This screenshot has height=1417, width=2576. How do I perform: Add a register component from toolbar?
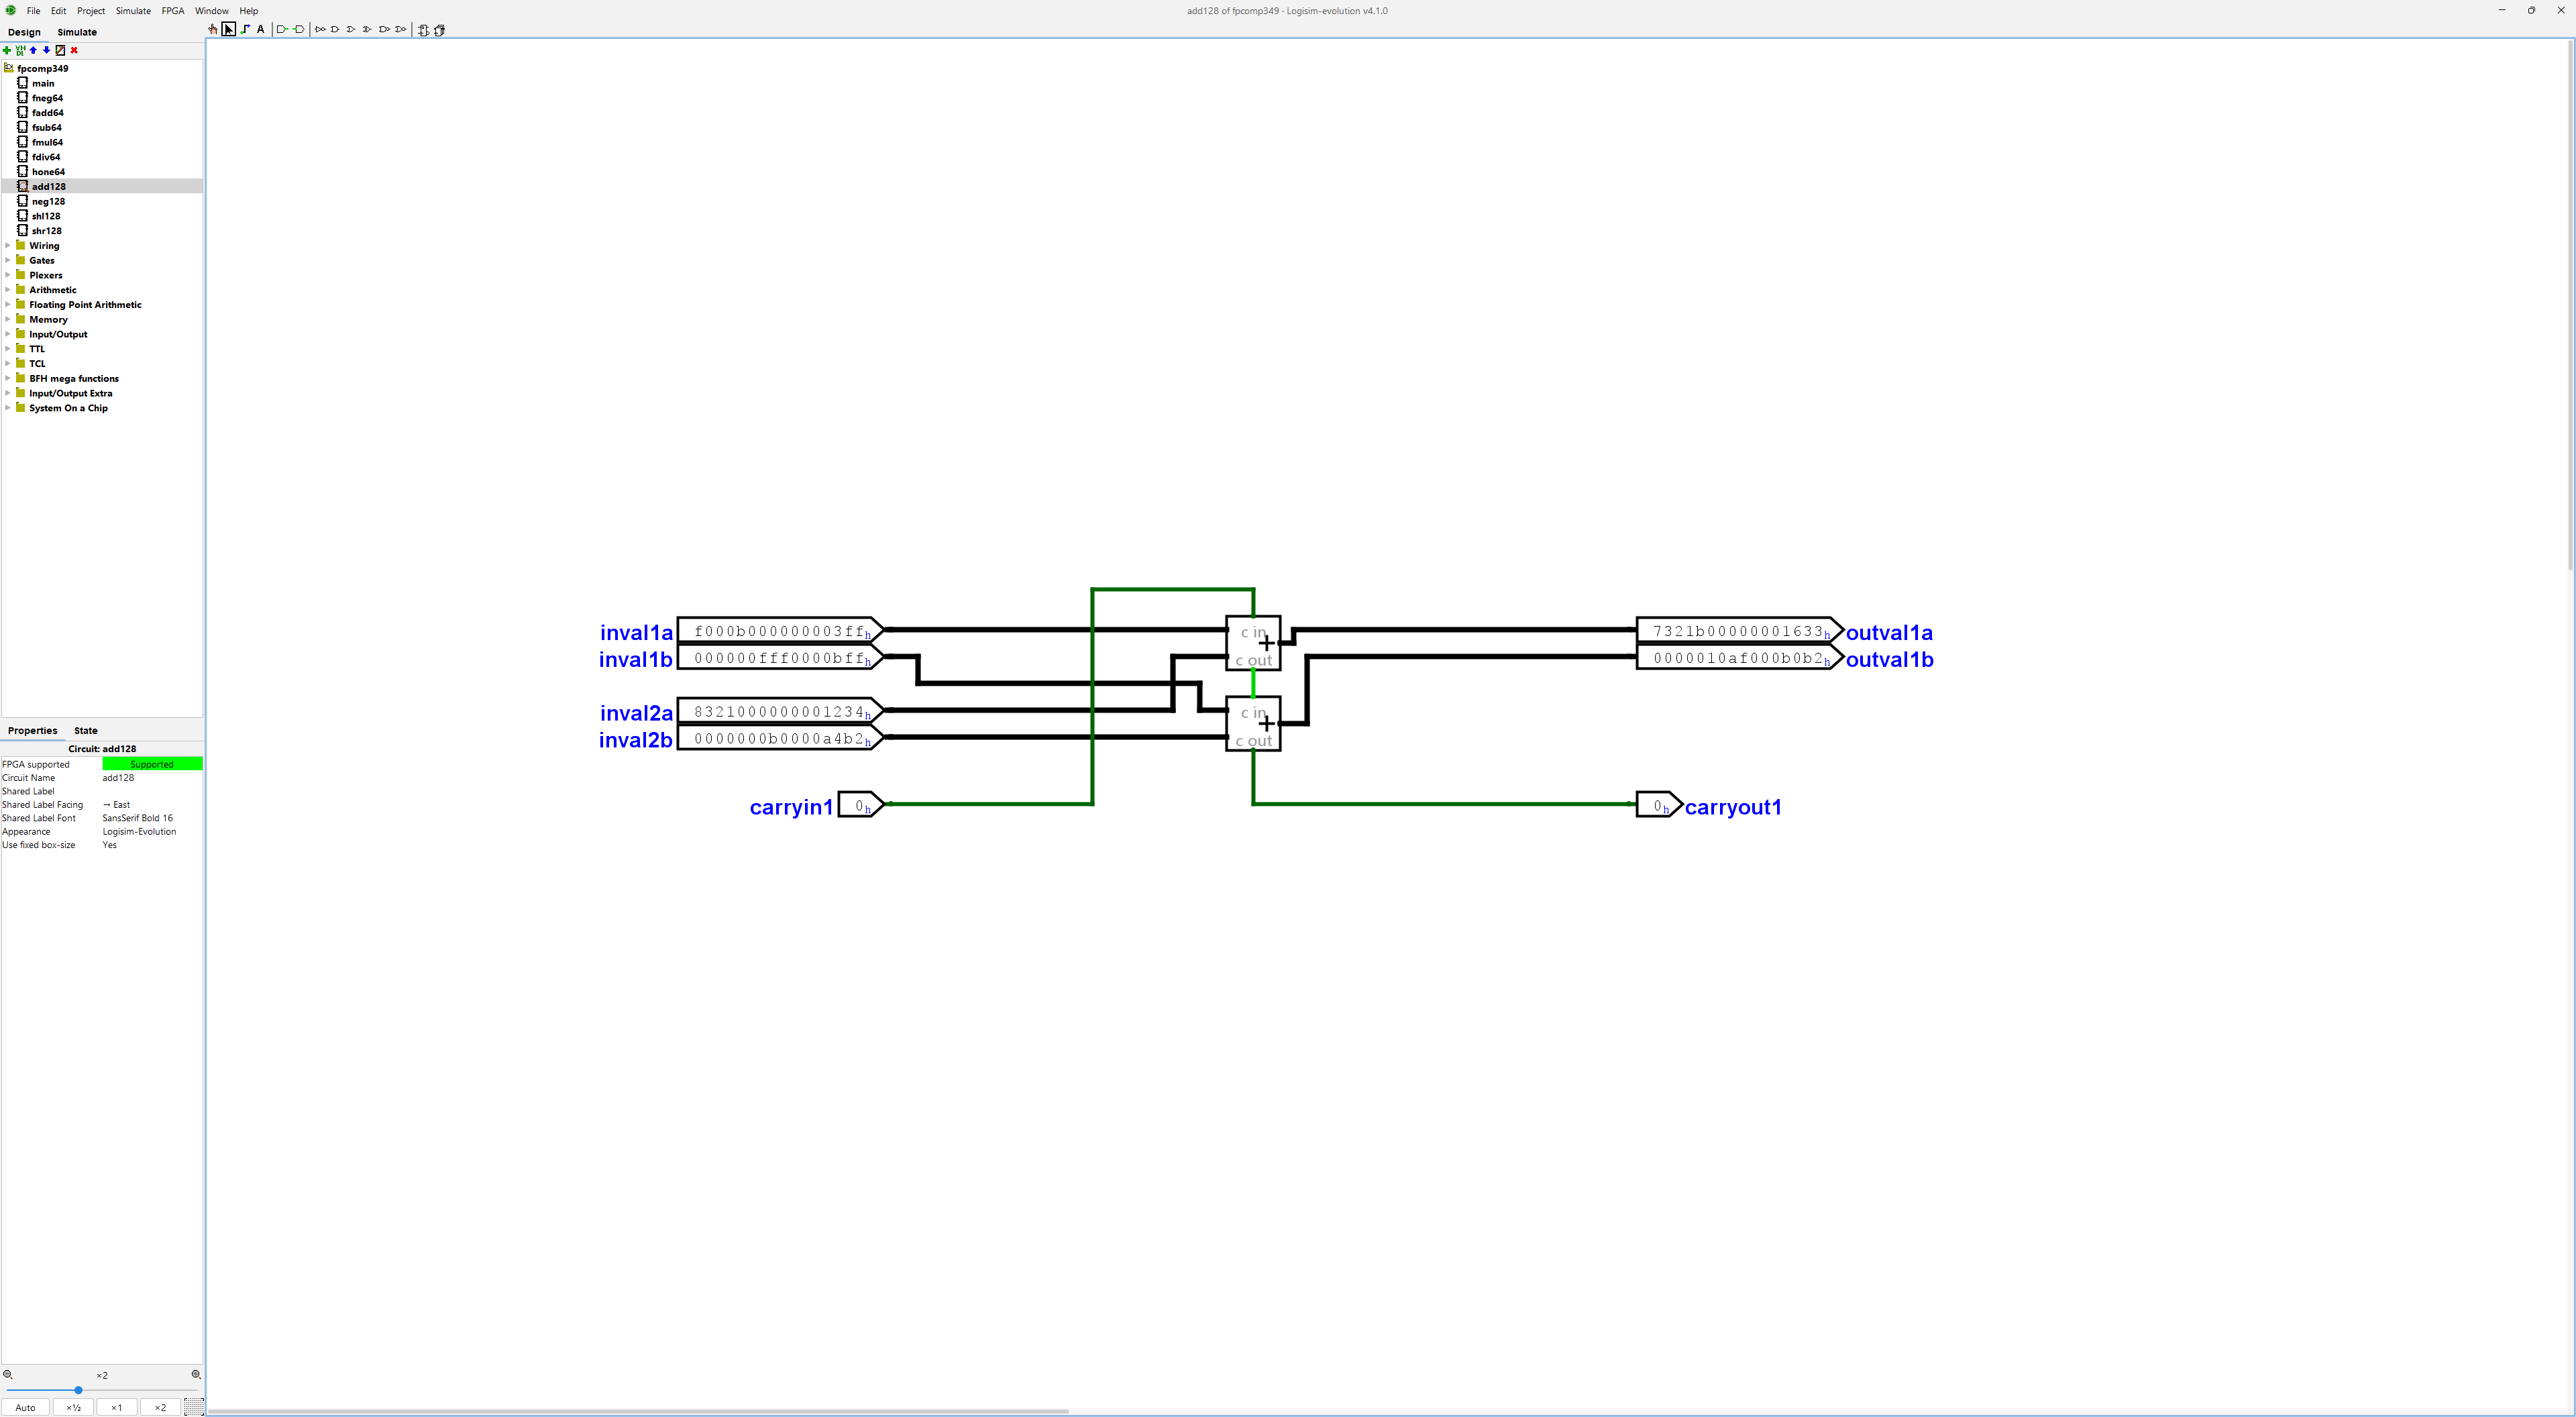(439, 30)
